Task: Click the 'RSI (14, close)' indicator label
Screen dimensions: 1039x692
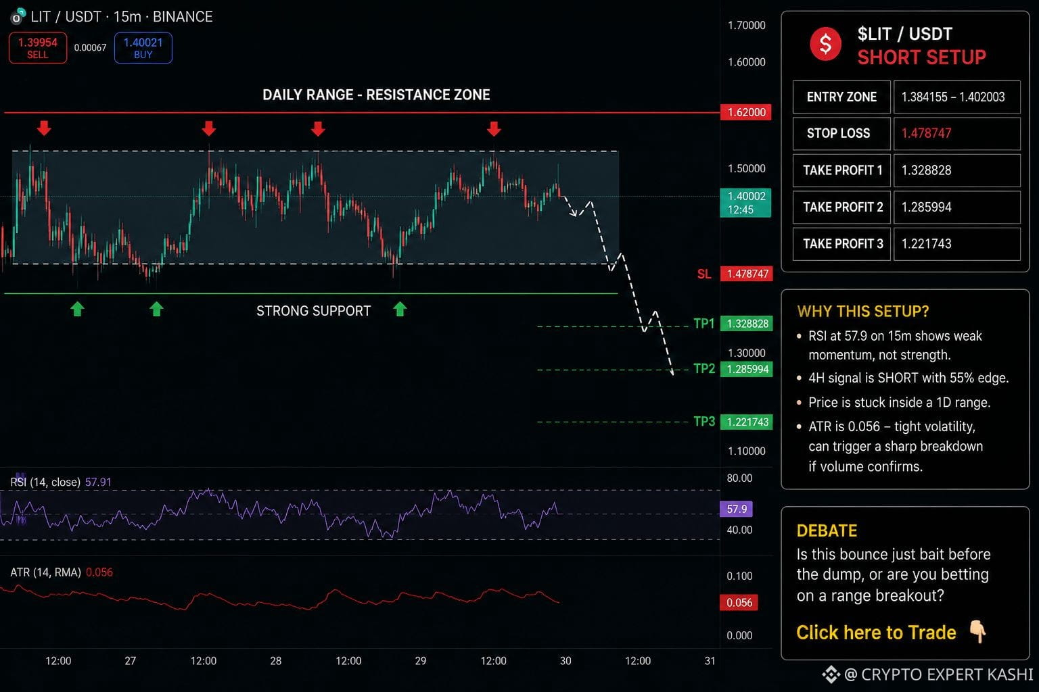Action: [45, 482]
